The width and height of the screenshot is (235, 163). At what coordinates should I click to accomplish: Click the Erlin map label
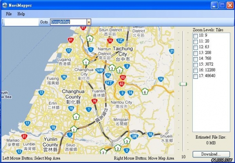[53, 105]
